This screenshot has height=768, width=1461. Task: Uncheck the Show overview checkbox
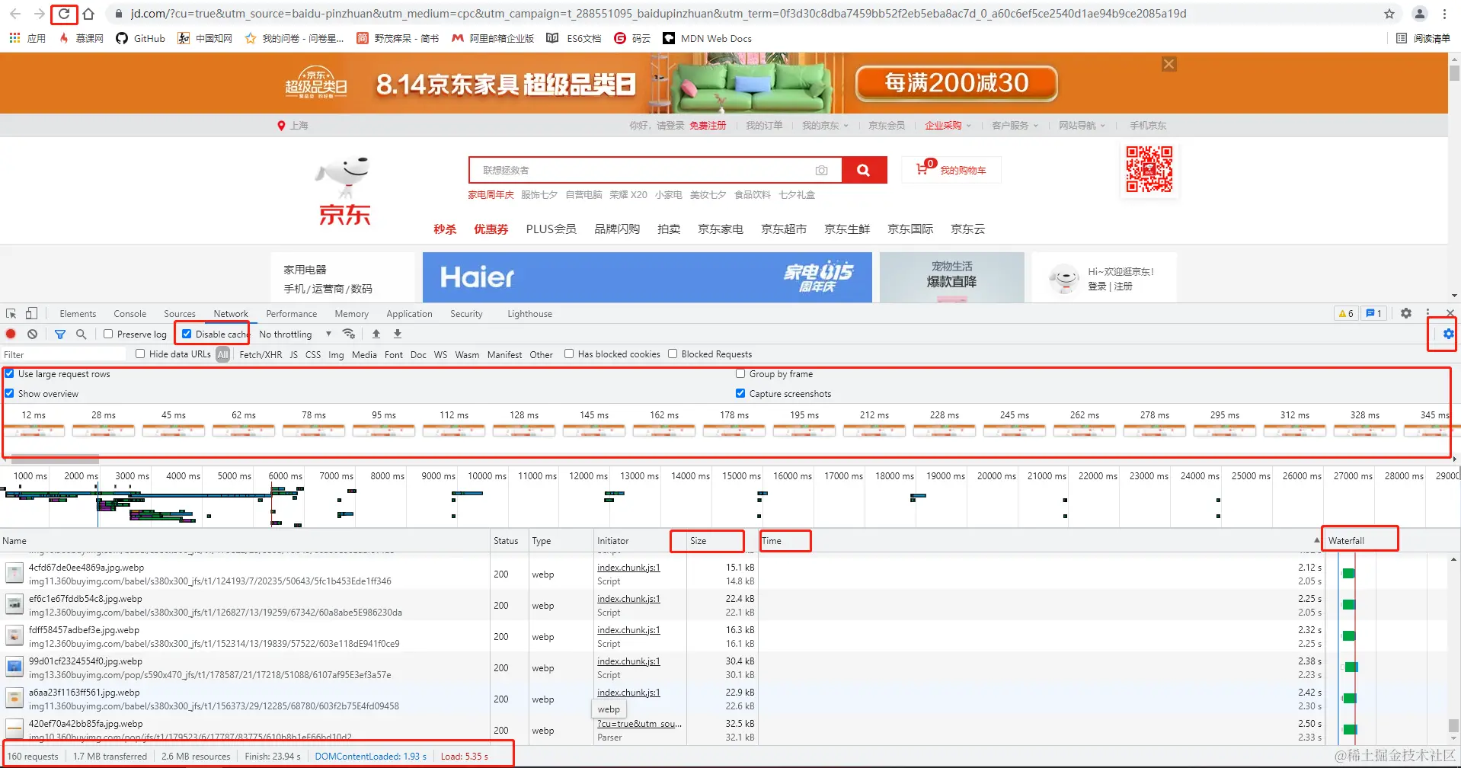[x=9, y=393]
